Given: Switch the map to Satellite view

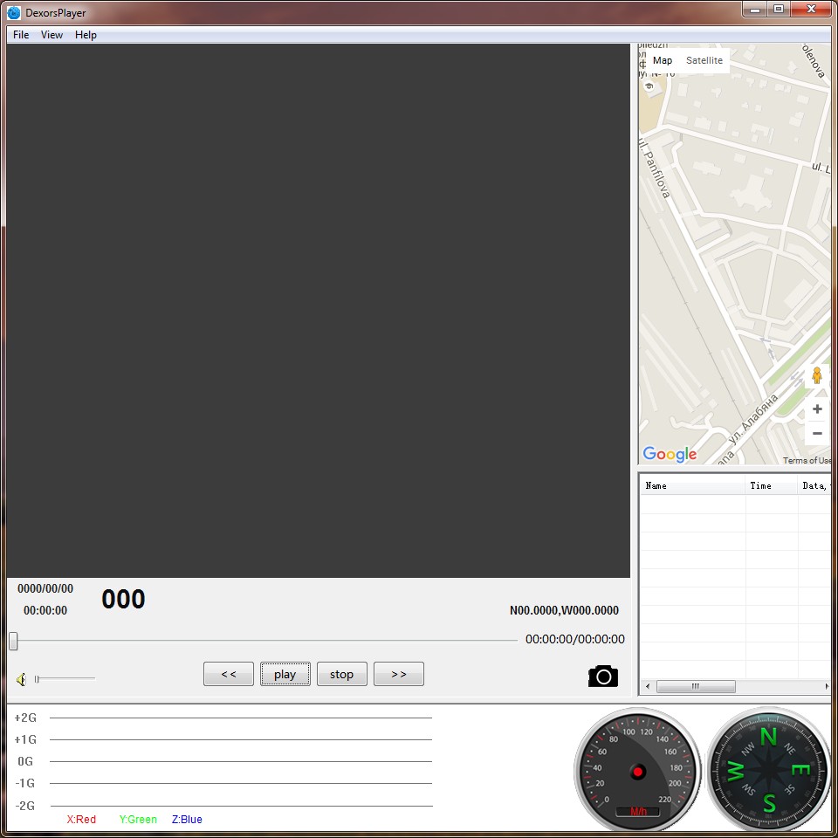Looking at the screenshot, I should [704, 60].
